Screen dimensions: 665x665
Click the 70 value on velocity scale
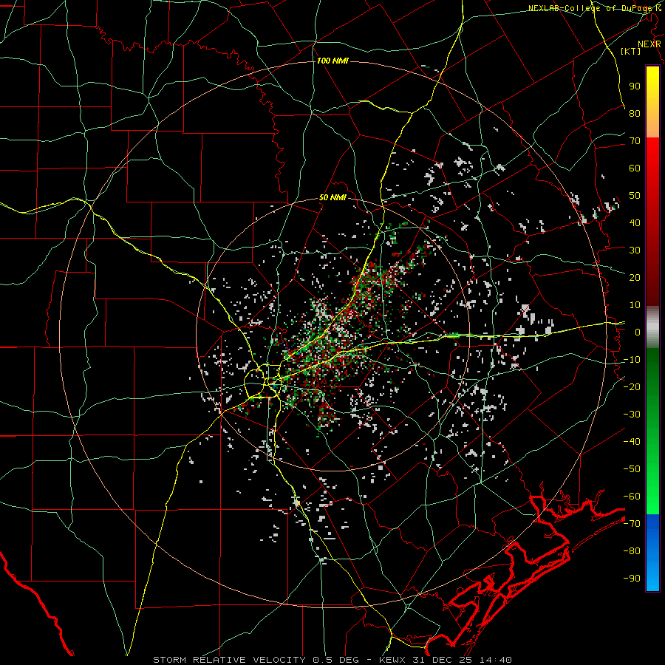pyautogui.click(x=635, y=141)
